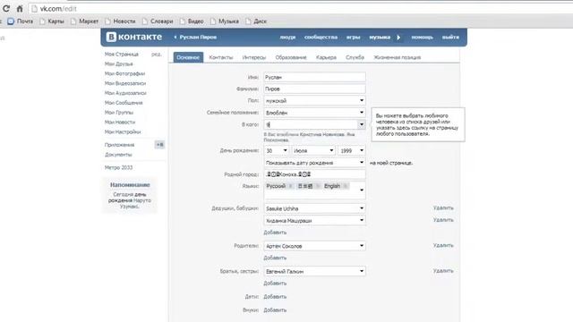Switch to the Интересы tab
Screen dimensions: 573x322
pos(254,57)
